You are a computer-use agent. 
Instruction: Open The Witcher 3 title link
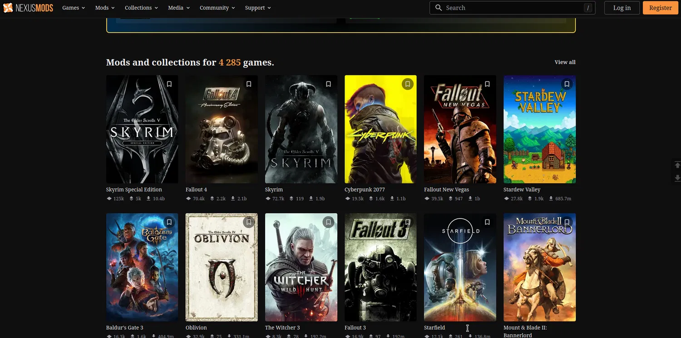pyautogui.click(x=282, y=328)
